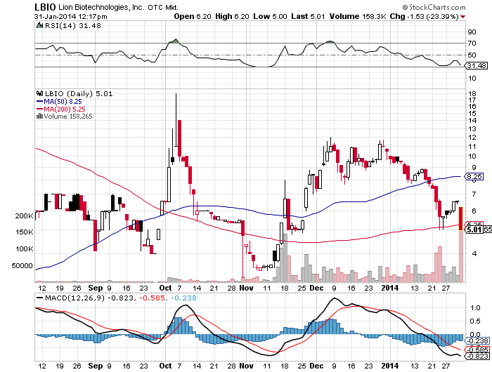Click the Open 6.20 quote value
Screen dimensions: 492x372
coord(193,16)
